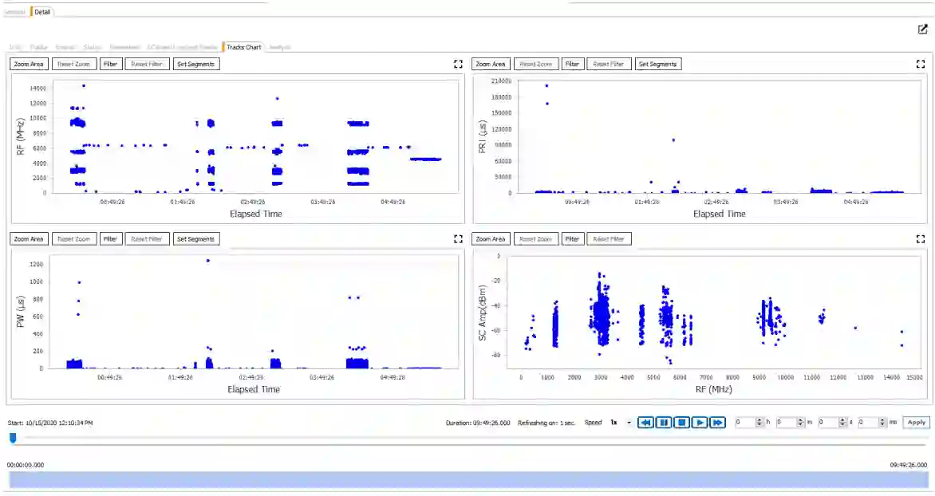Maximize the PW vs Elapsed Time chart

coord(458,239)
